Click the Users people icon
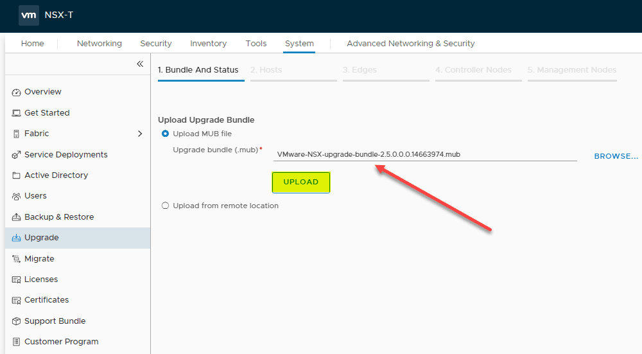This screenshot has width=642, height=354. coord(17,196)
